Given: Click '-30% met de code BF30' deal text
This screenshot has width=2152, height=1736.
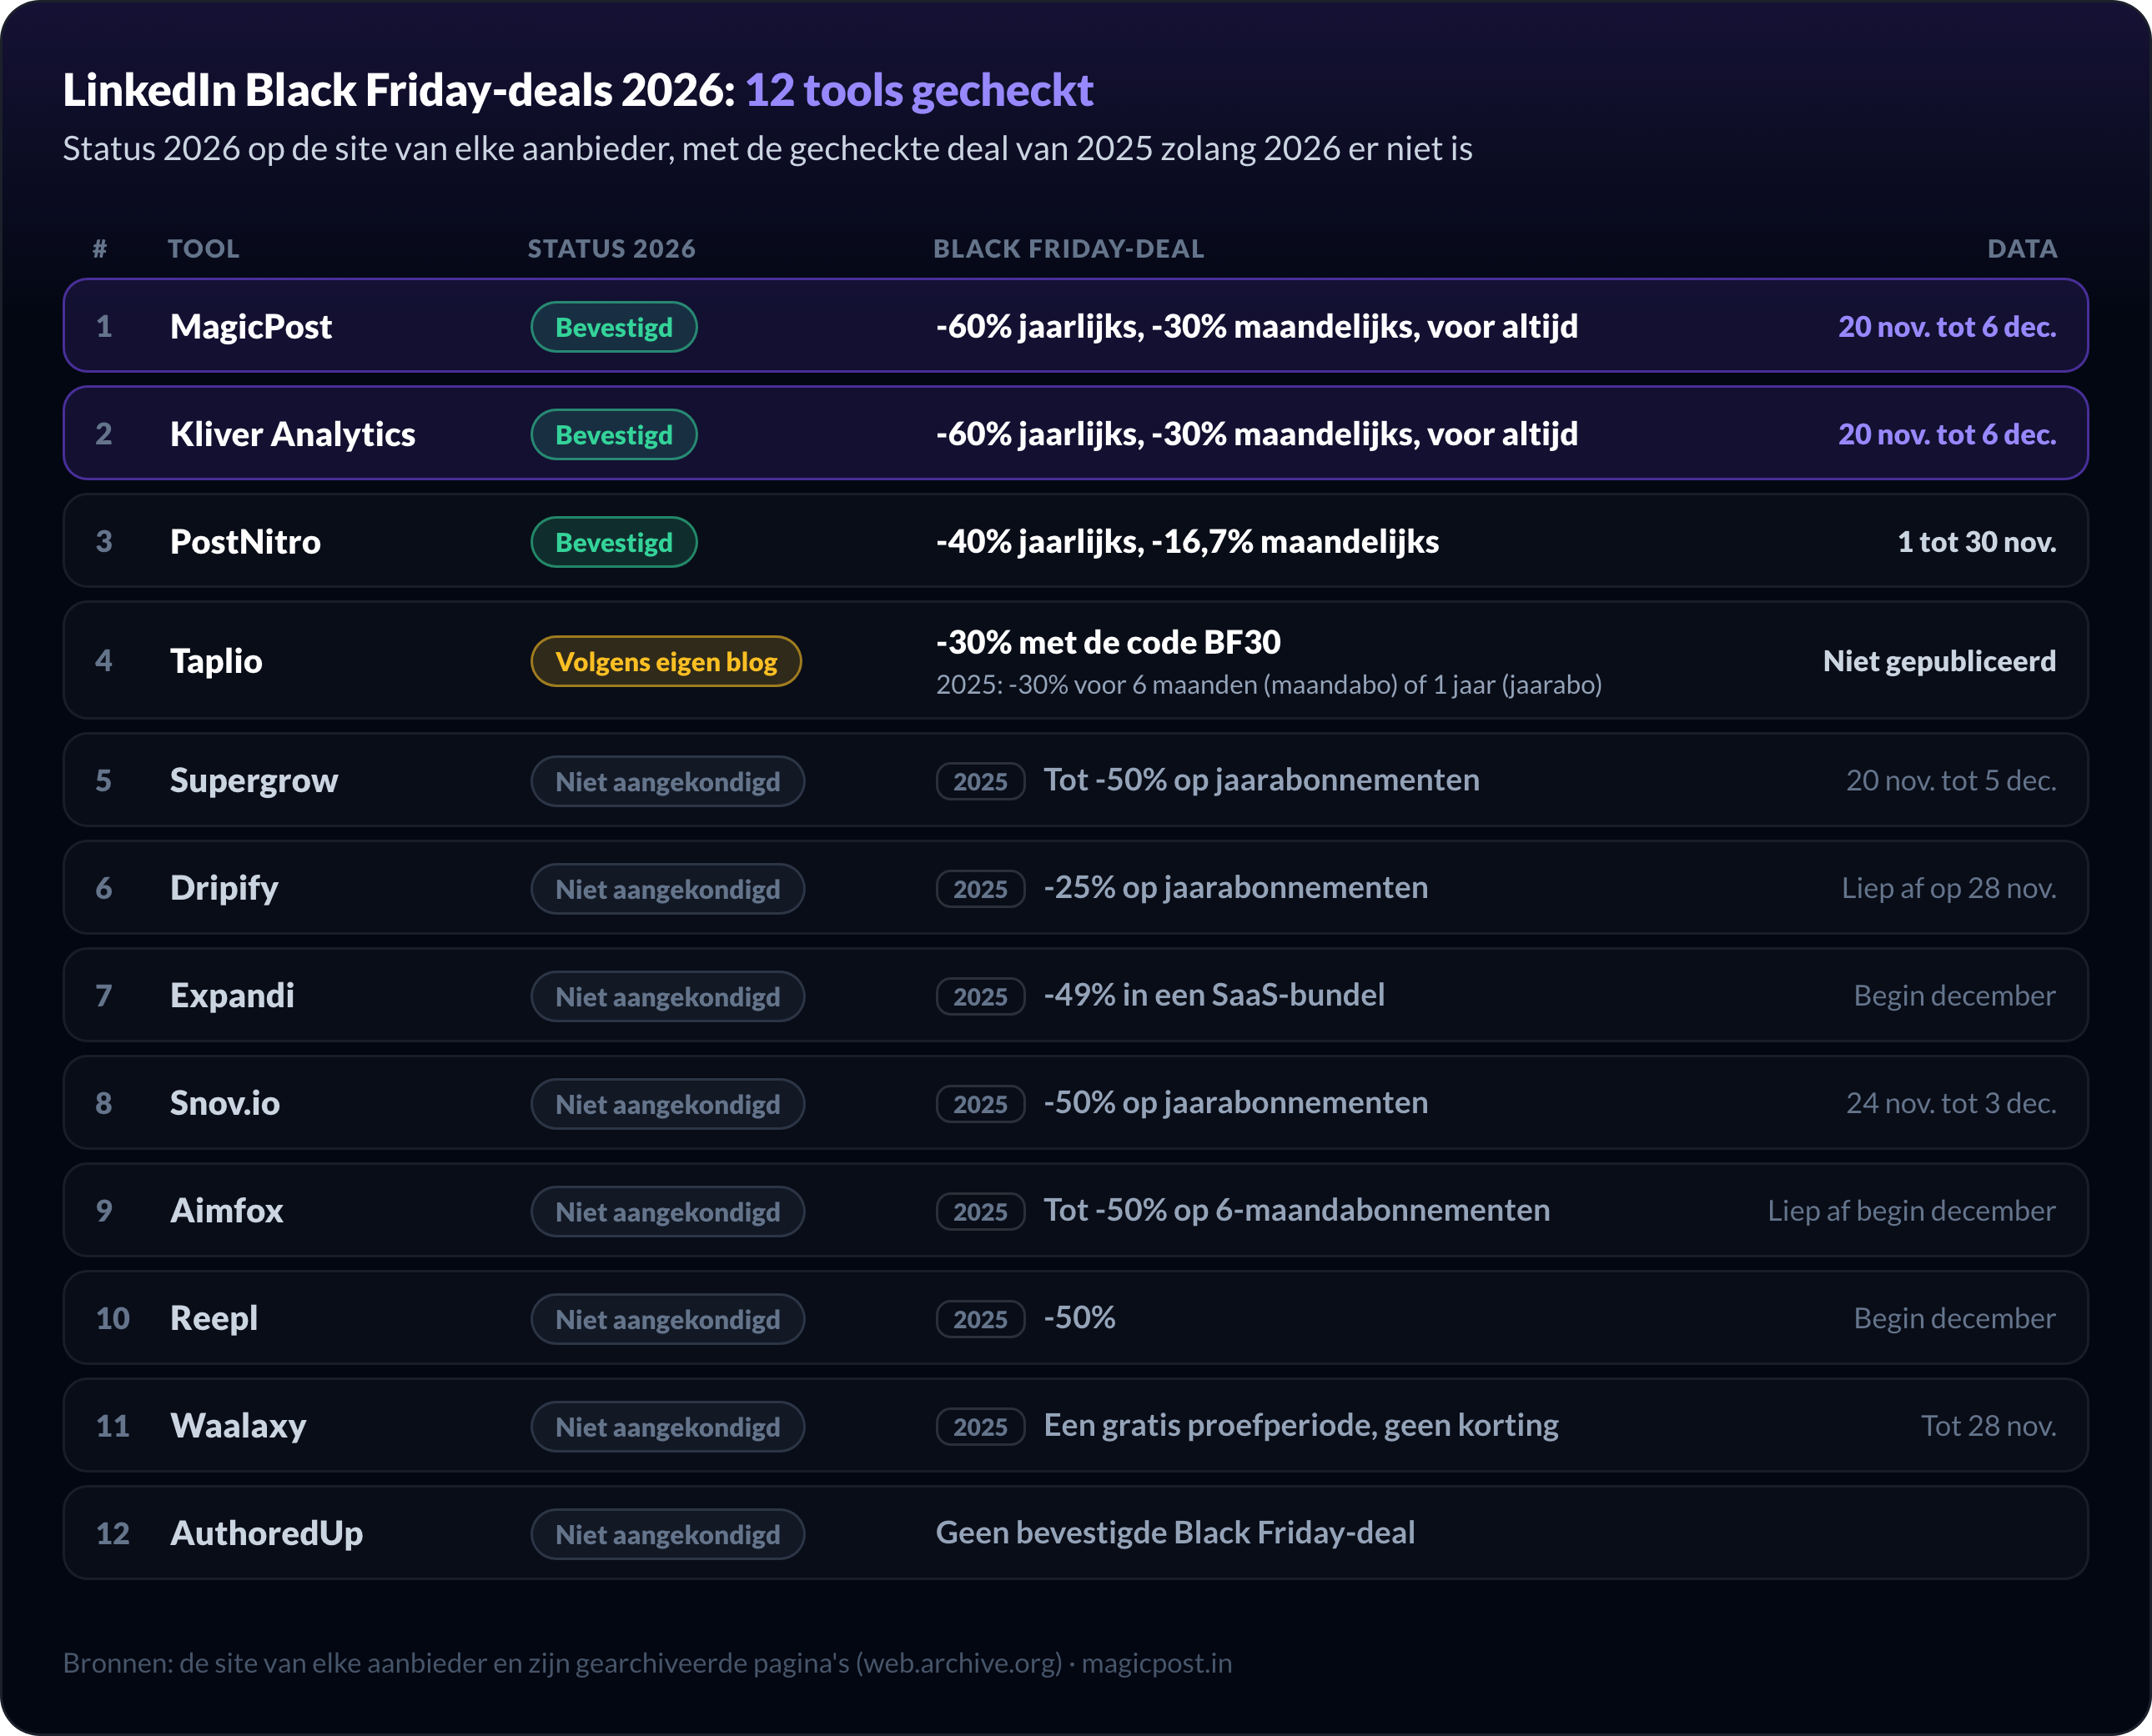Looking at the screenshot, I should click(x=1109, y=642).
